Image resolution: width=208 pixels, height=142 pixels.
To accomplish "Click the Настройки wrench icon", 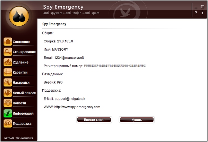I will tap(8, 83).
